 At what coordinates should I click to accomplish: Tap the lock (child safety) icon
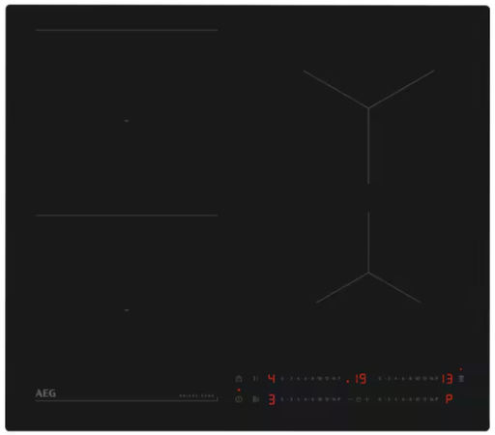(239, 378)
